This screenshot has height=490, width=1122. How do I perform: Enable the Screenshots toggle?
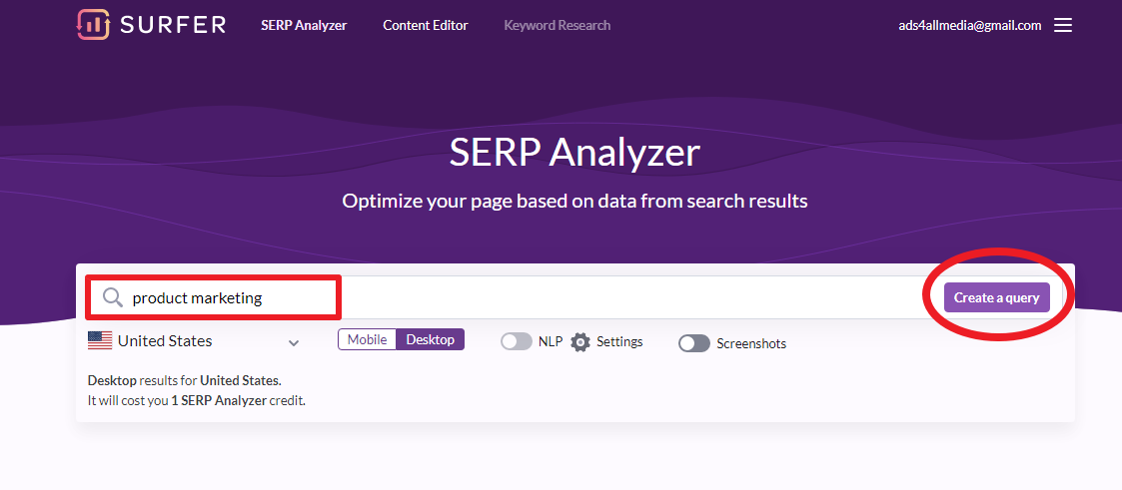694,343
